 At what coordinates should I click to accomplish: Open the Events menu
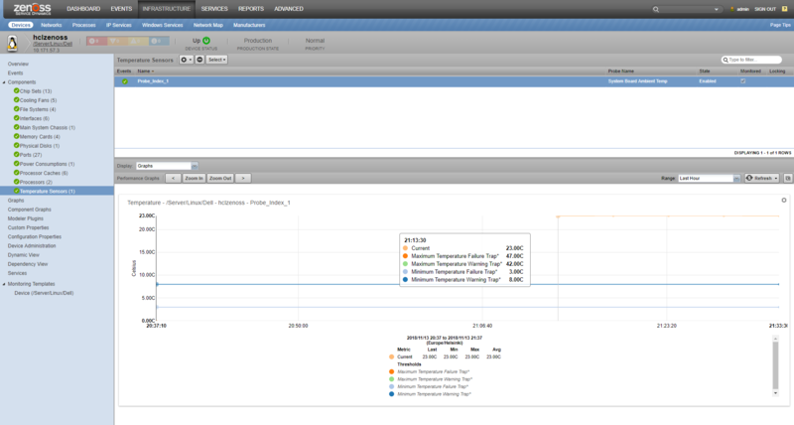121,9
